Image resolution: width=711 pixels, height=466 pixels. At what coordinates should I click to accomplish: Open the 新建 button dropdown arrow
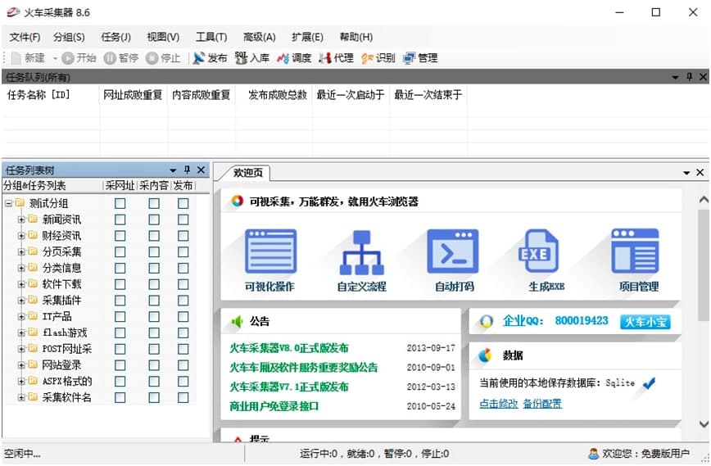[x=55, y=58]
